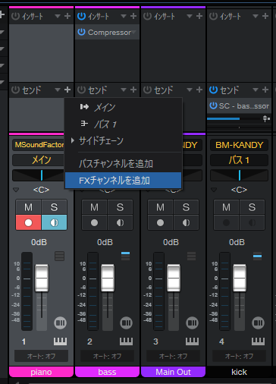Open the kick send dropdown arrow
The height and width of the screenshot is (384, 276).
(x=256, y=90)
